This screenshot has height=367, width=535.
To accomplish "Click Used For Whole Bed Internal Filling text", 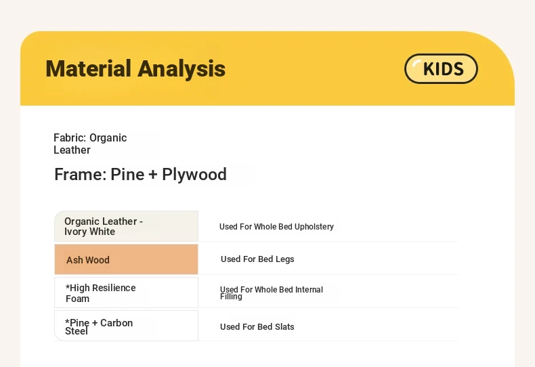I will (272, 293).
